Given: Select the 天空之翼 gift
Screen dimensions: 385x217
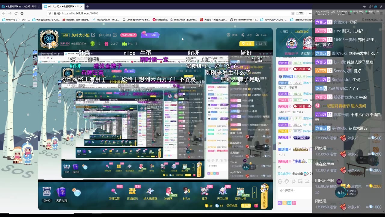Looking at the screenshot, I should [222, 193].
